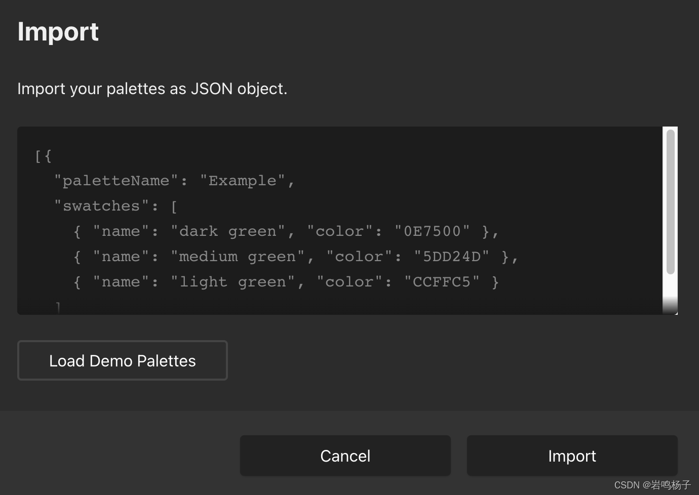
Task: Click the "Example" palette name value
Action: click(242, 181)
